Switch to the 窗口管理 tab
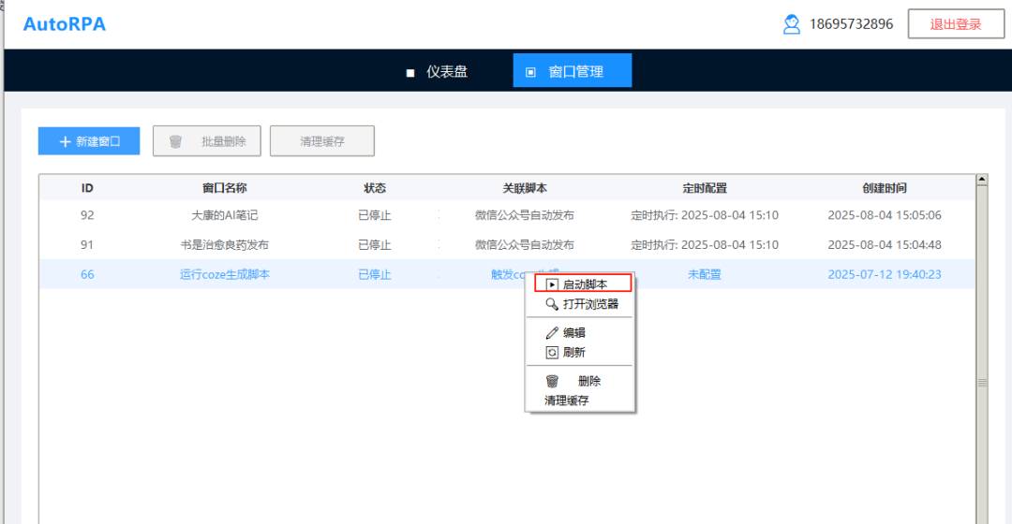This screenshot has width=1012, height=524. pyautogui.click(x=573, y=70)
